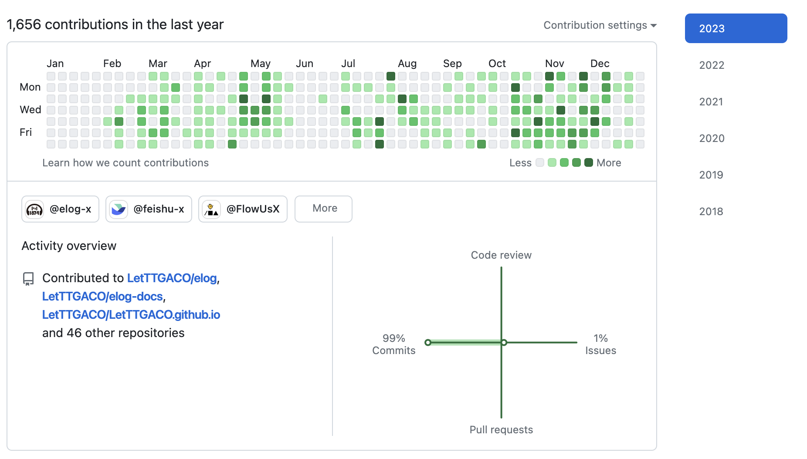Click the feishu-x organization avatar icon

coord(119,209)
